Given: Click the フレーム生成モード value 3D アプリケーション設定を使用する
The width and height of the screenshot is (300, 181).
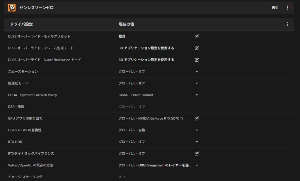Looking at the screenshot, I should tap(146, 48).
